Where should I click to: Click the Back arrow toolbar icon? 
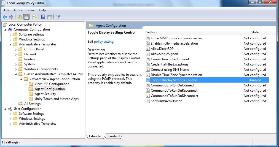(5, 17)
